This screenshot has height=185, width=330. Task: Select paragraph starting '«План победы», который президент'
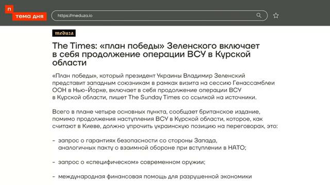pyautogui.click(x=163, y=86)
